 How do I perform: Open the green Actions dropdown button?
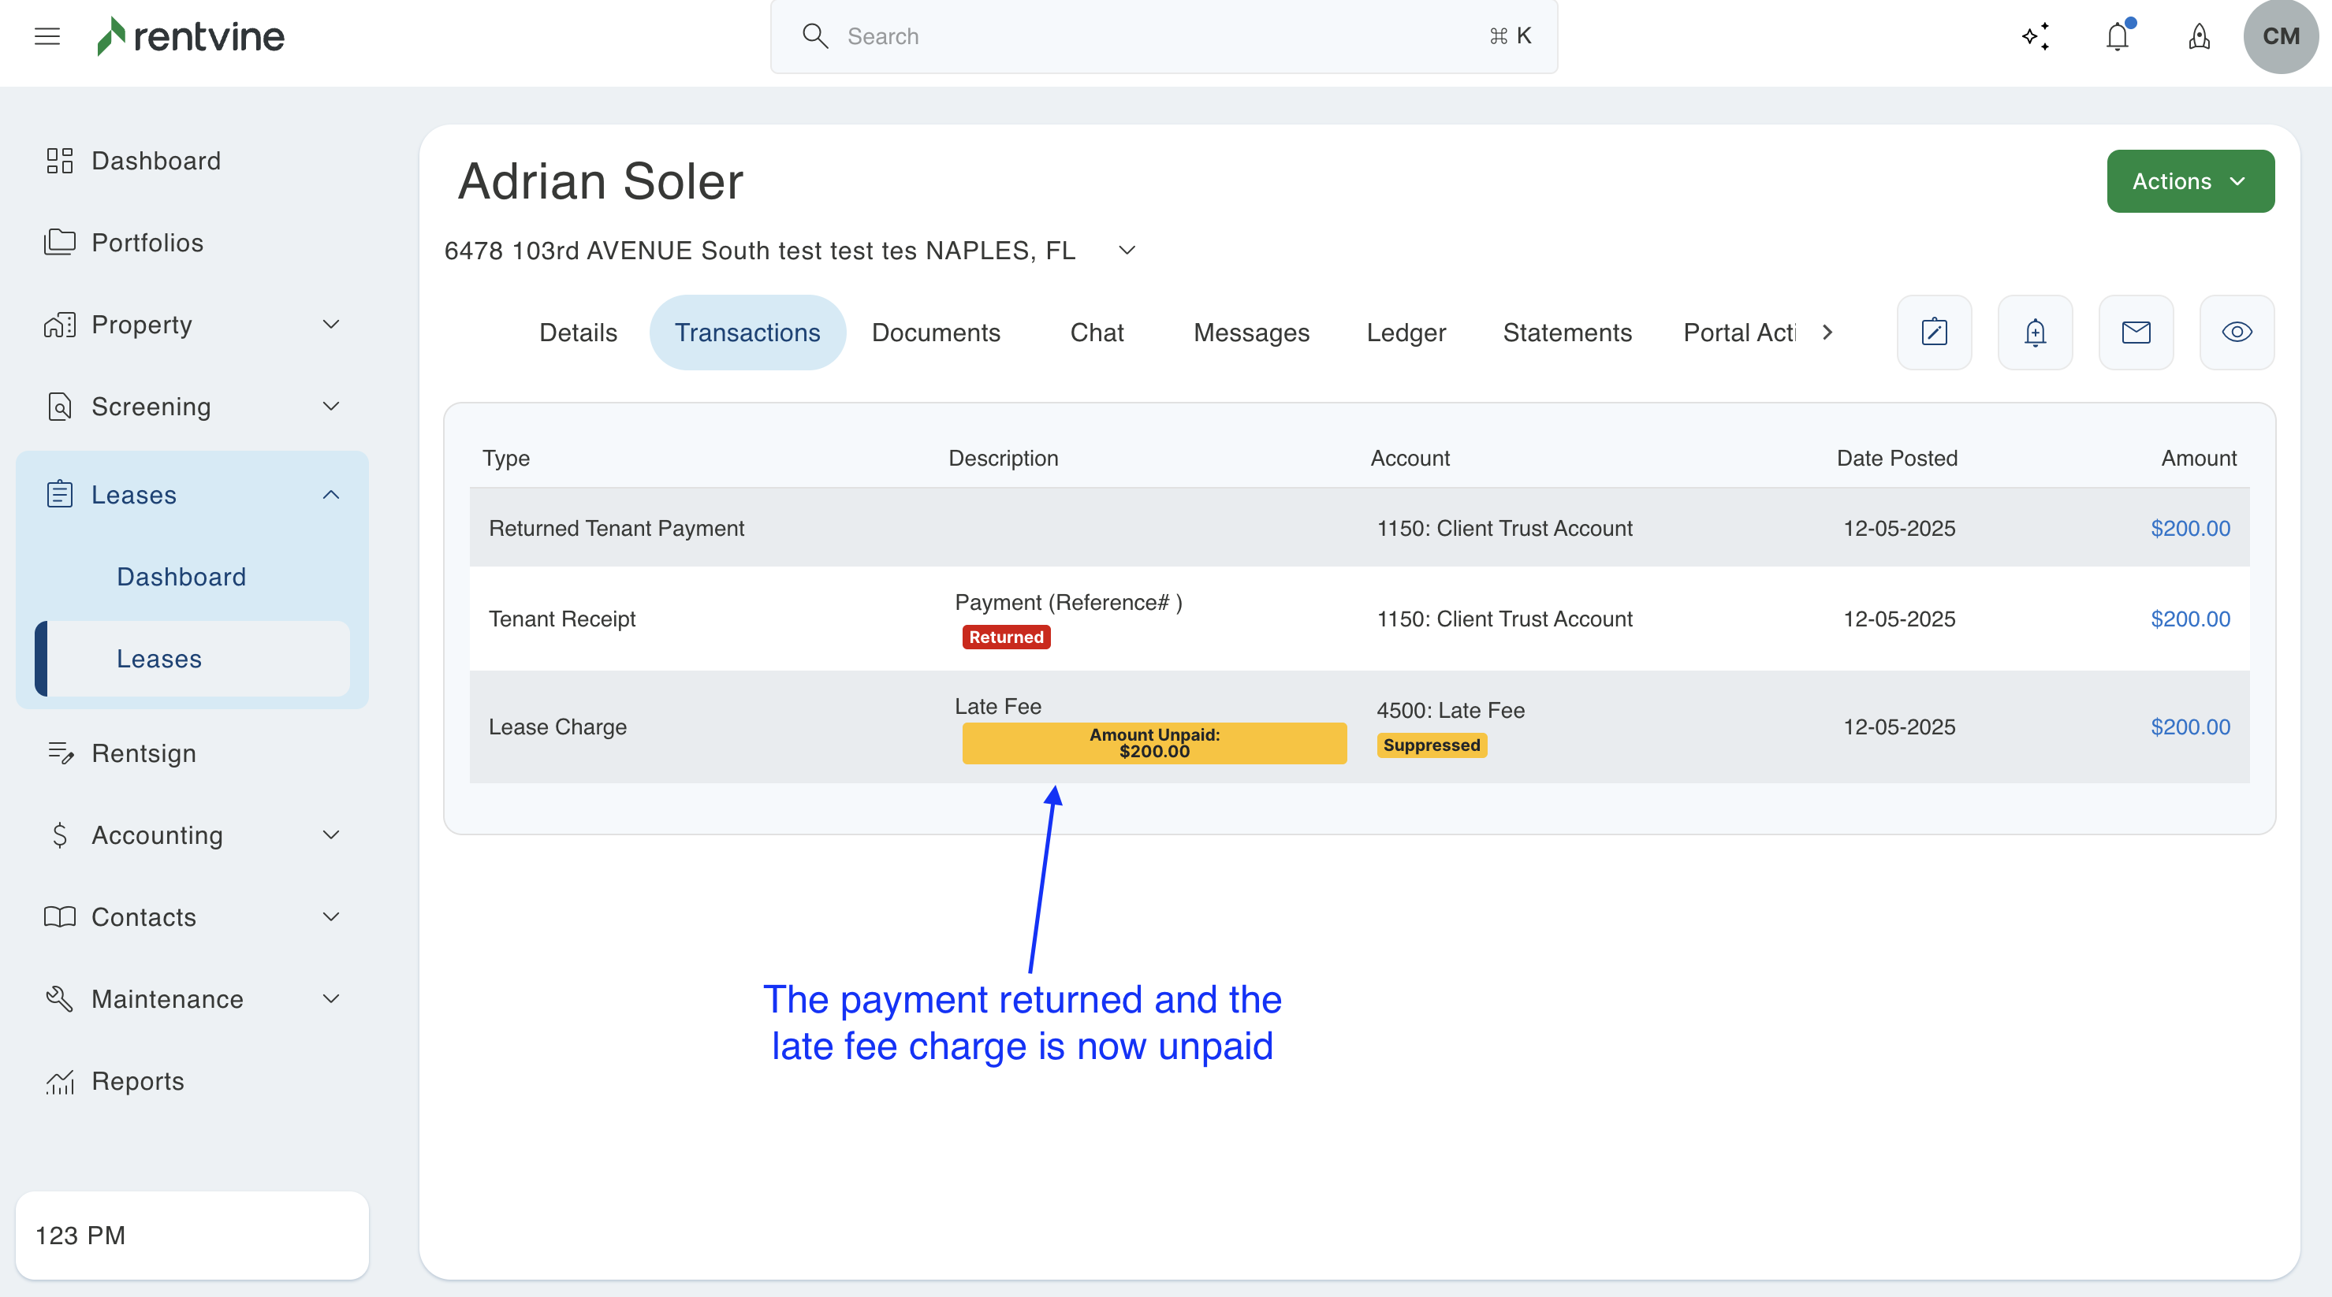pyautogui.click(x=2189, y=181)
